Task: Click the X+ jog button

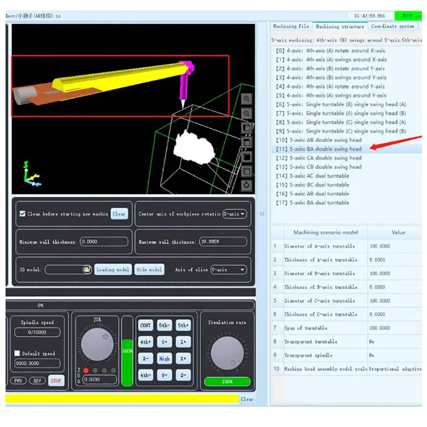Action: (x=183, y=358)
